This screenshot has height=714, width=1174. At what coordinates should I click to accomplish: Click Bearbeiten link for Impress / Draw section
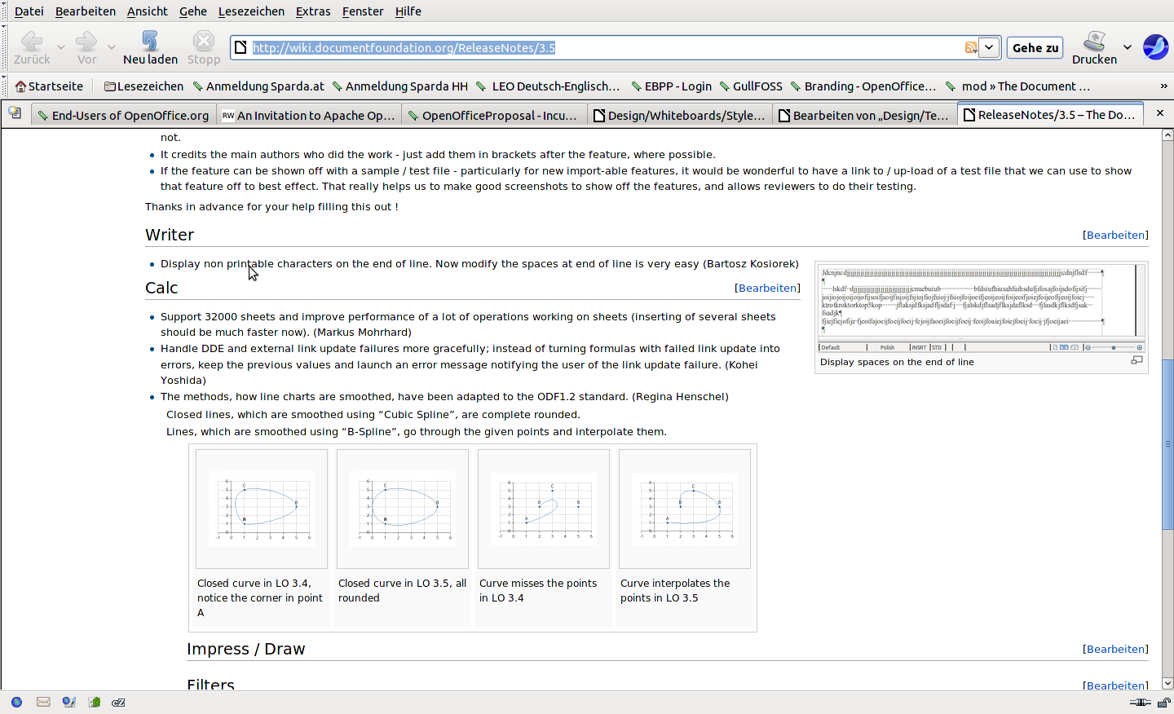1115,649
